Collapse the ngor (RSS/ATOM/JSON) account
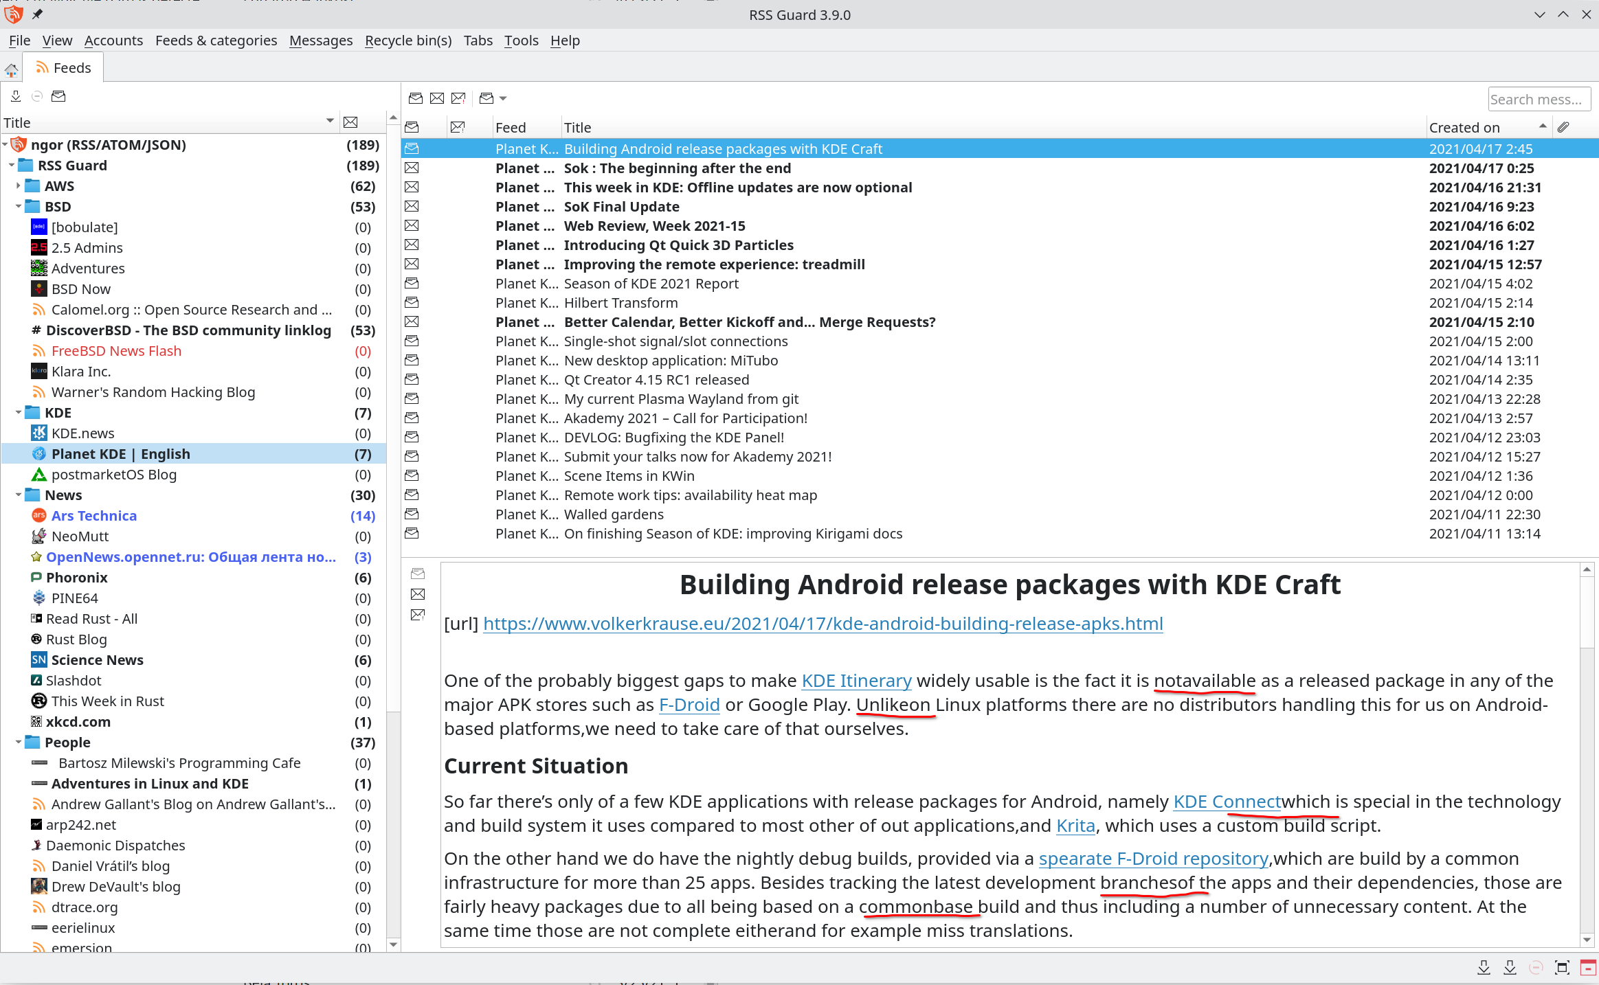1599x985 pixels. (5, 144)
